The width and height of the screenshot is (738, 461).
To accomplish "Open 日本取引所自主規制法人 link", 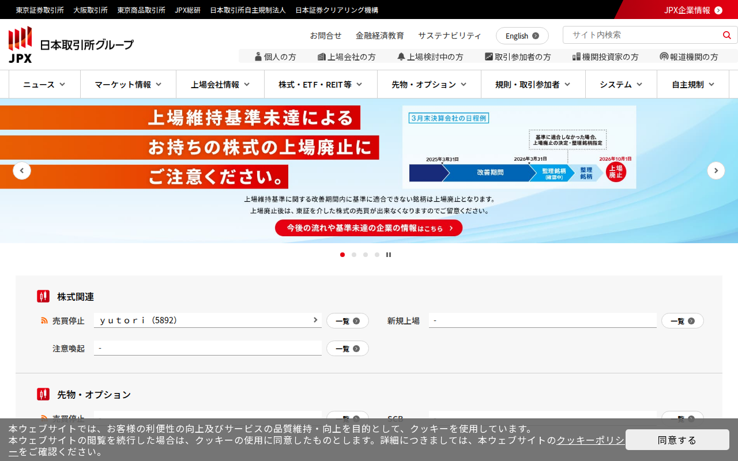I will click(248, 10).
